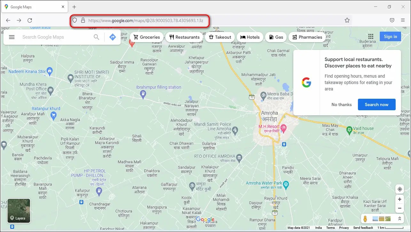Open the Layers map type thumbnail

click(19, 211)
